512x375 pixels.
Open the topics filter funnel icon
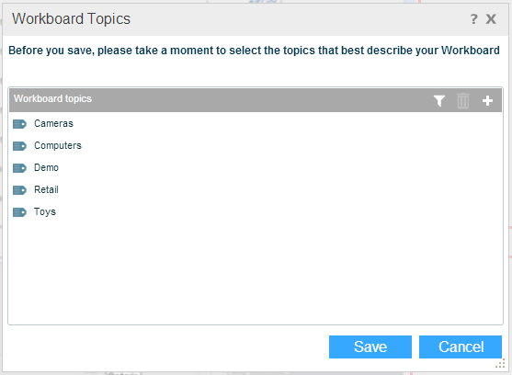coord(439,100)
